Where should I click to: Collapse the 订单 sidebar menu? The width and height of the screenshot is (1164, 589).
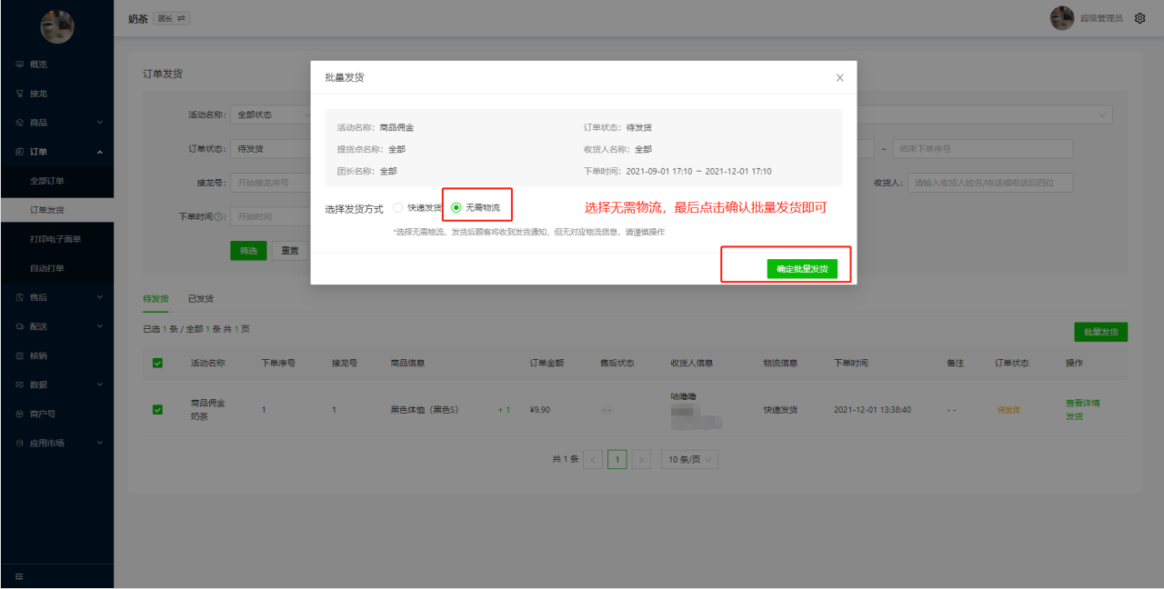(56, 152)
